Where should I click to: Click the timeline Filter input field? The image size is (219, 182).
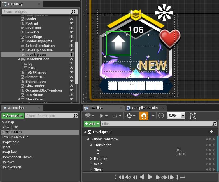pos(159,124)
